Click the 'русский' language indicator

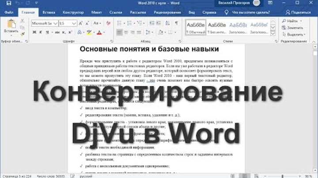[86, 176]
